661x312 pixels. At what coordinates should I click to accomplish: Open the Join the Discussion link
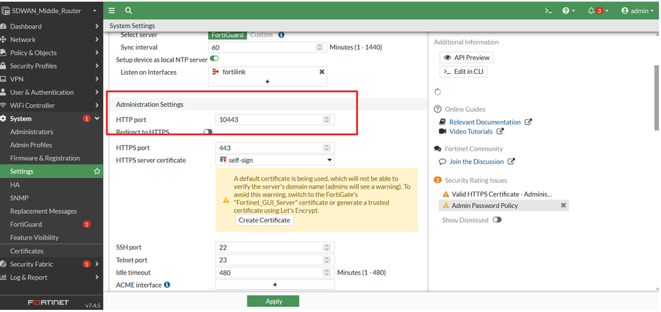point(477,161)
